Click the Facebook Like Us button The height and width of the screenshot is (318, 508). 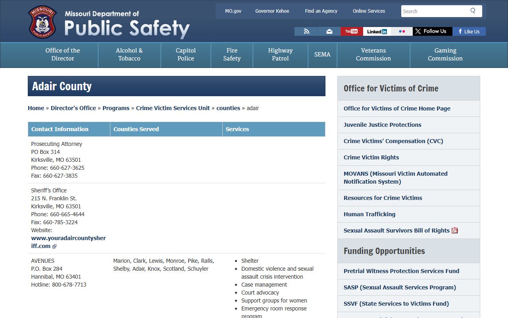469,31
